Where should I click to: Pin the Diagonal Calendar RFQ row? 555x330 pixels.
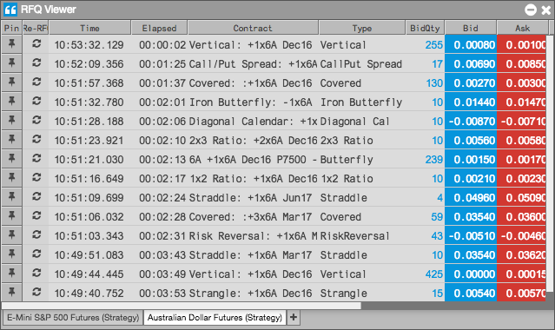(11, 121)
